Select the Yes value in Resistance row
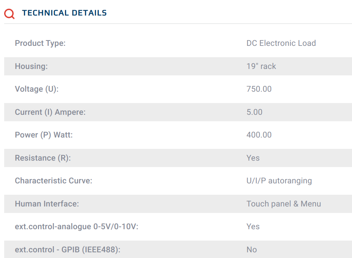352x258 pixels. pos(253,158)
